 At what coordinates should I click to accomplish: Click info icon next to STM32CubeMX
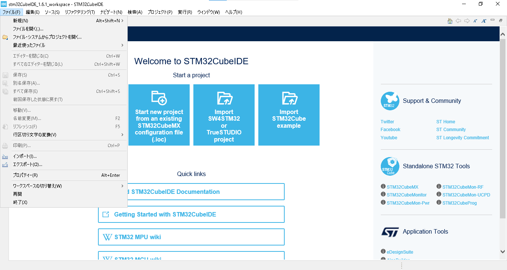pos(383,187)
